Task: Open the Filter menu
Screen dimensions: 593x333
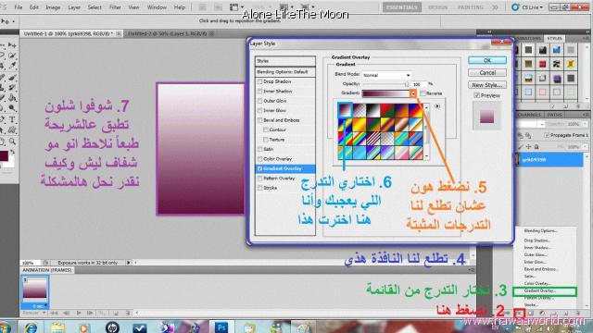Action: (x=115, y=7)
